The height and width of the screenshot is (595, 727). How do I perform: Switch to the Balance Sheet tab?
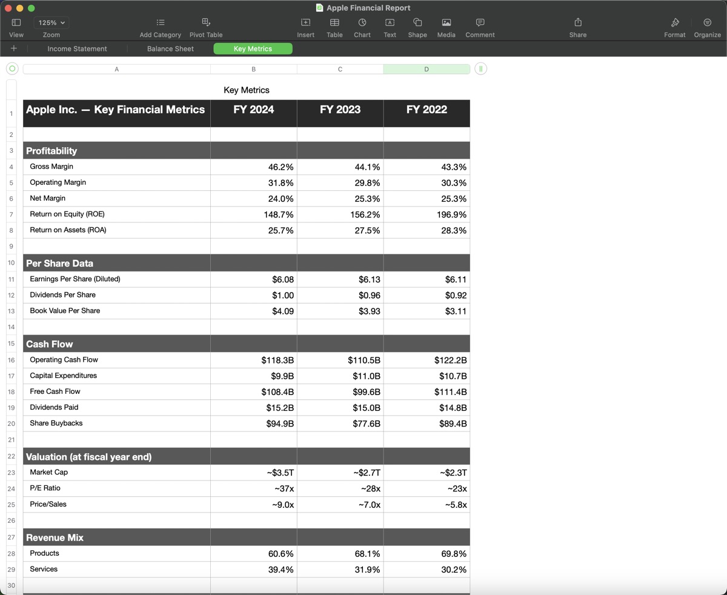point(170,48)
